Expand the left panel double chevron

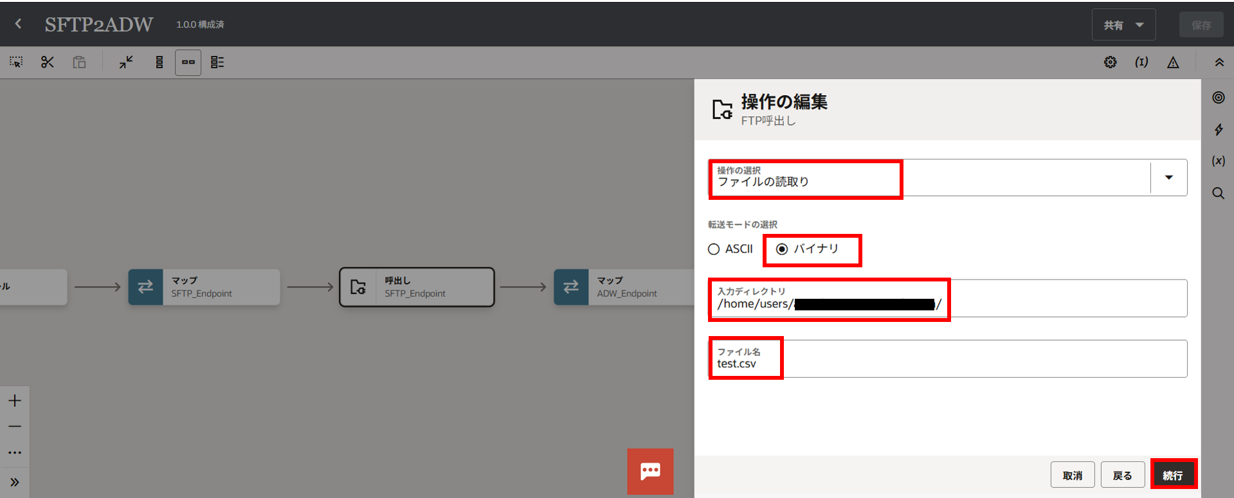(15, 482)
